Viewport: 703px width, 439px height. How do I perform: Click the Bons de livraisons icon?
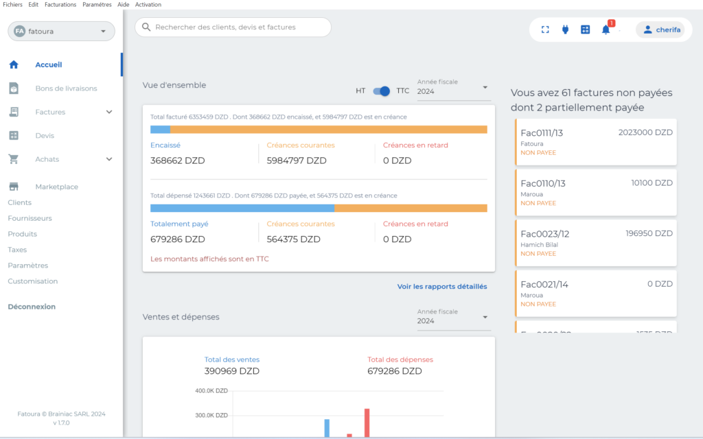click(14, 88)
